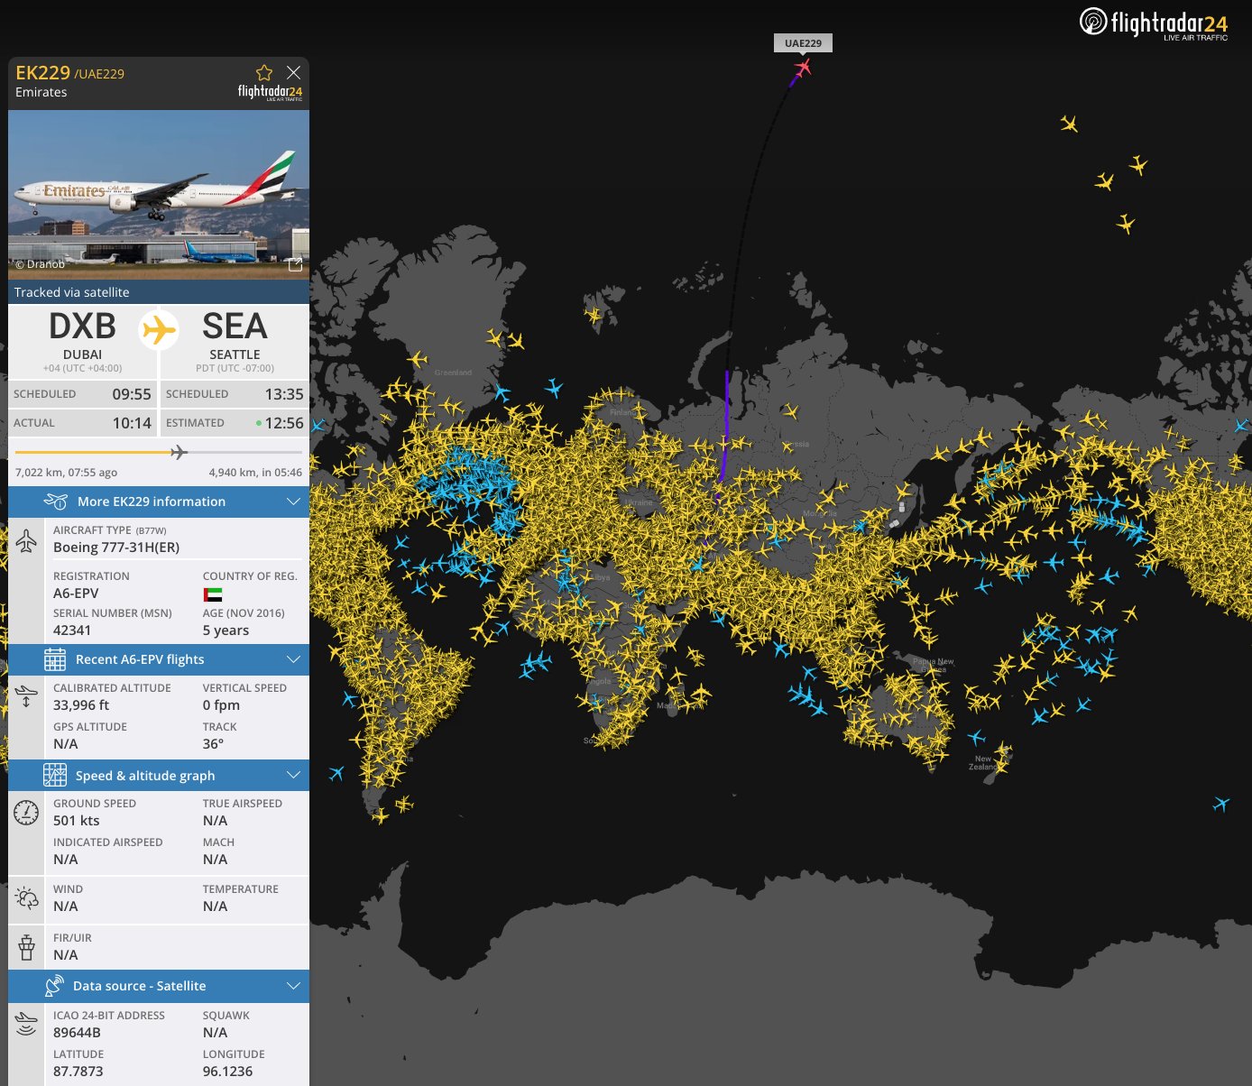Click the graph icon in Speed & altitude header
Image resolution: width=1252 pixels, height=1086 pixels.
55,776
